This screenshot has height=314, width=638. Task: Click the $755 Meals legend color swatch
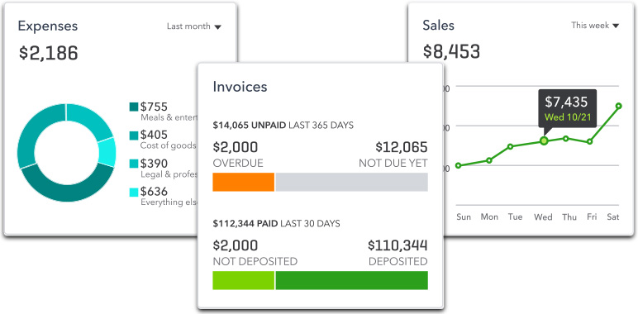coord(134,107)
